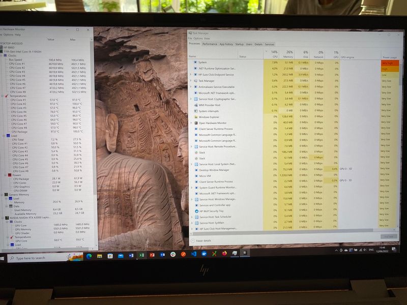Click the ENG language indicator

point(371,250)
